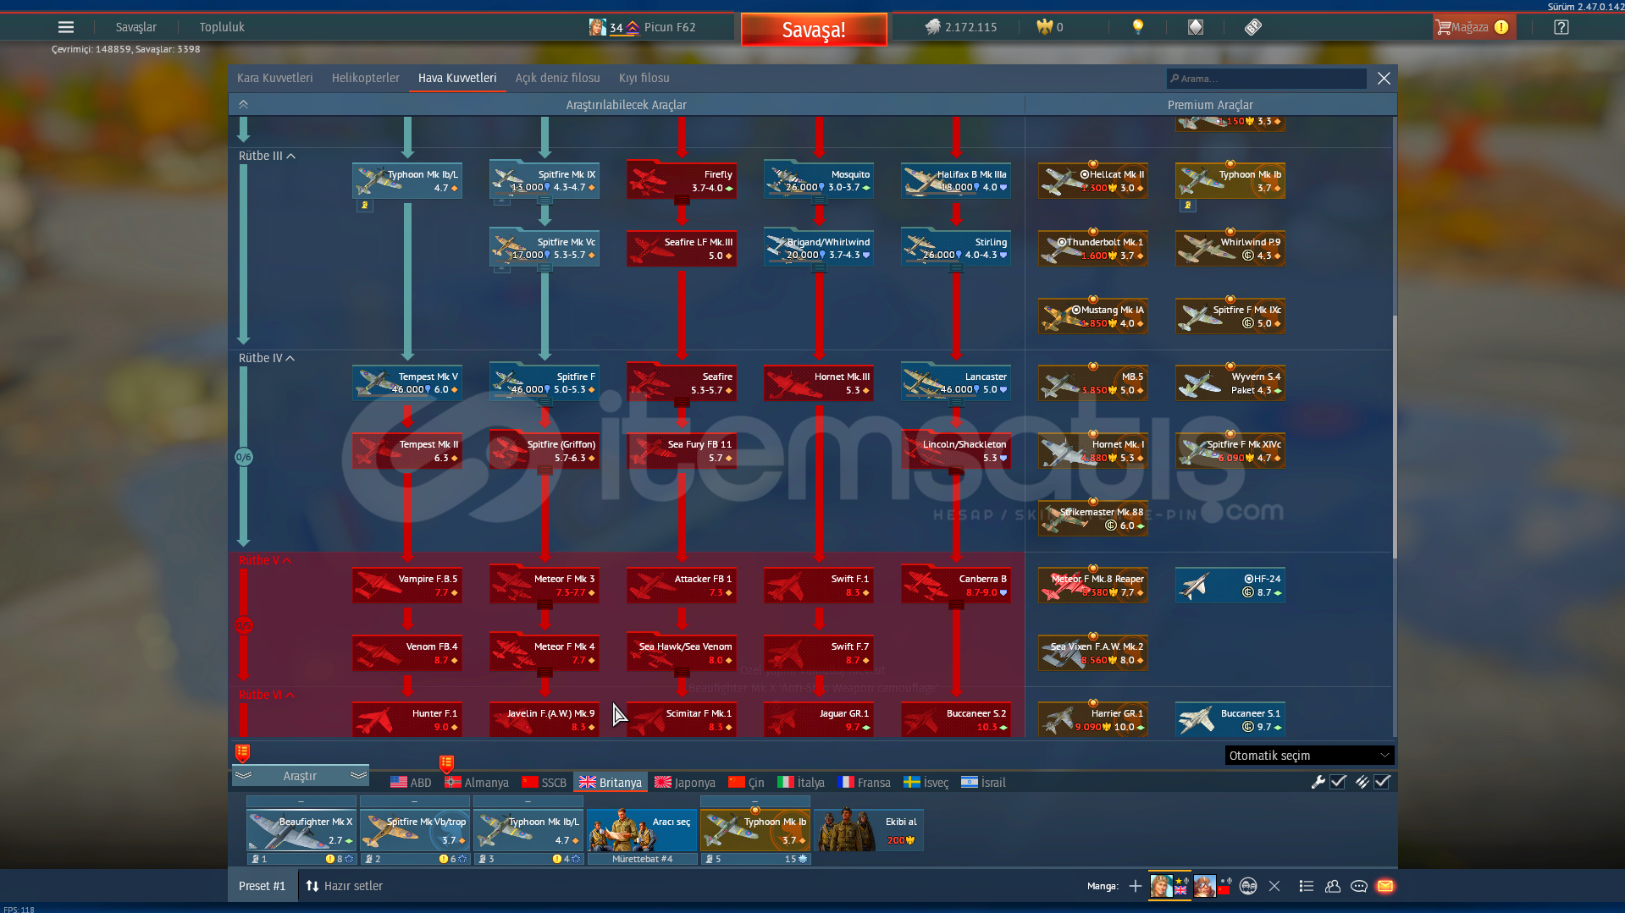Switch to Açık deniz filosu tab
1625x913 pixels.
pyautogui.click(x=557, y=78)
